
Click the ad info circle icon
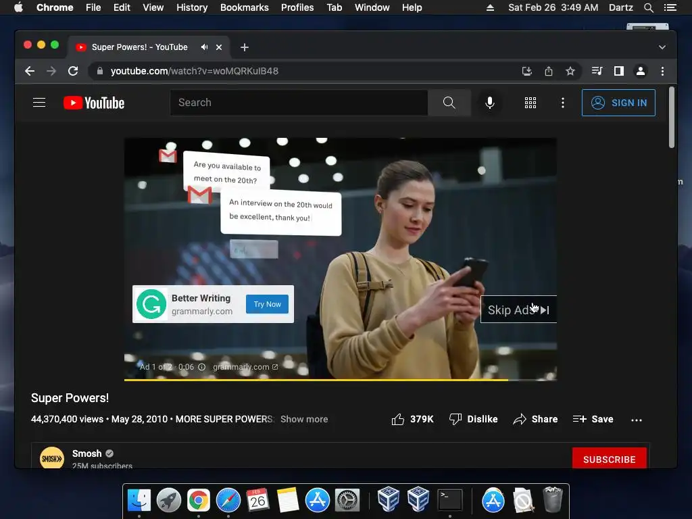(201, 367)
